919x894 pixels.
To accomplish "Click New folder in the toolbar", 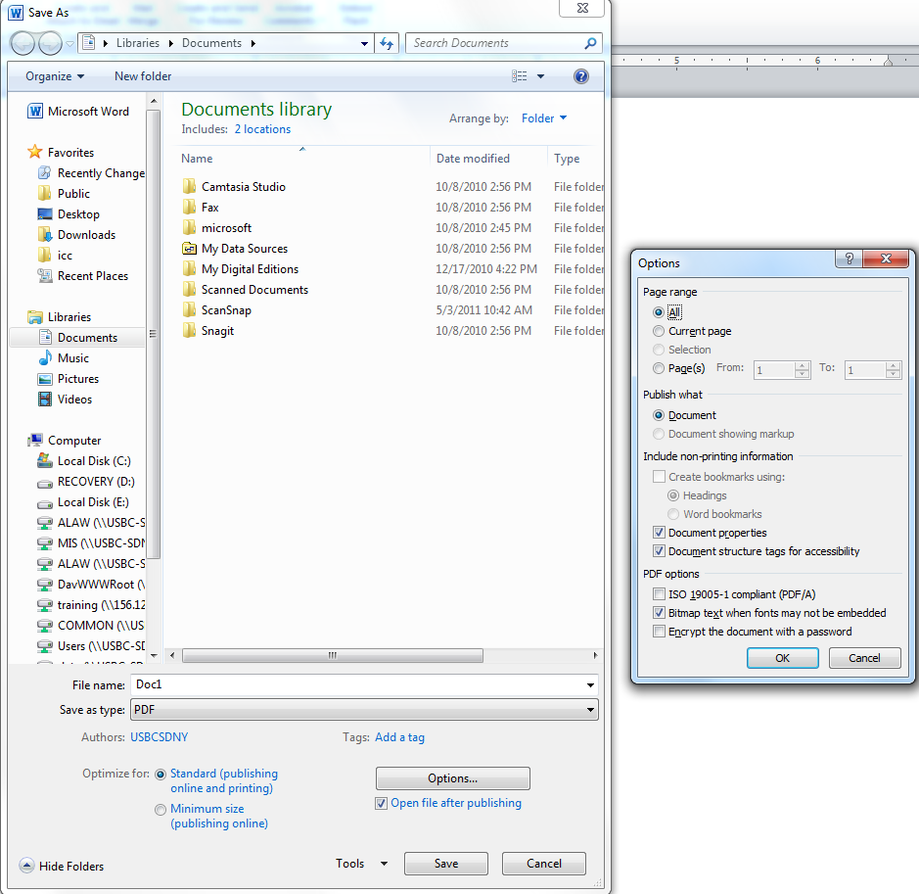I will (x=143, y=76).
